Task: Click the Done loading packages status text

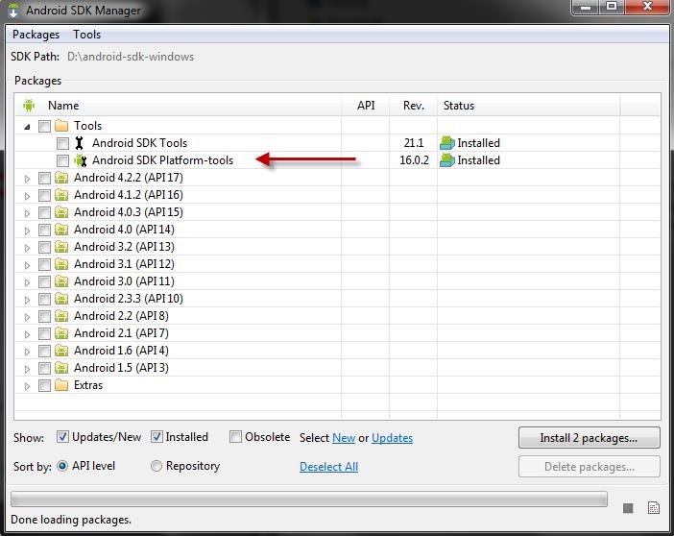Action: [x=71, y=520]
